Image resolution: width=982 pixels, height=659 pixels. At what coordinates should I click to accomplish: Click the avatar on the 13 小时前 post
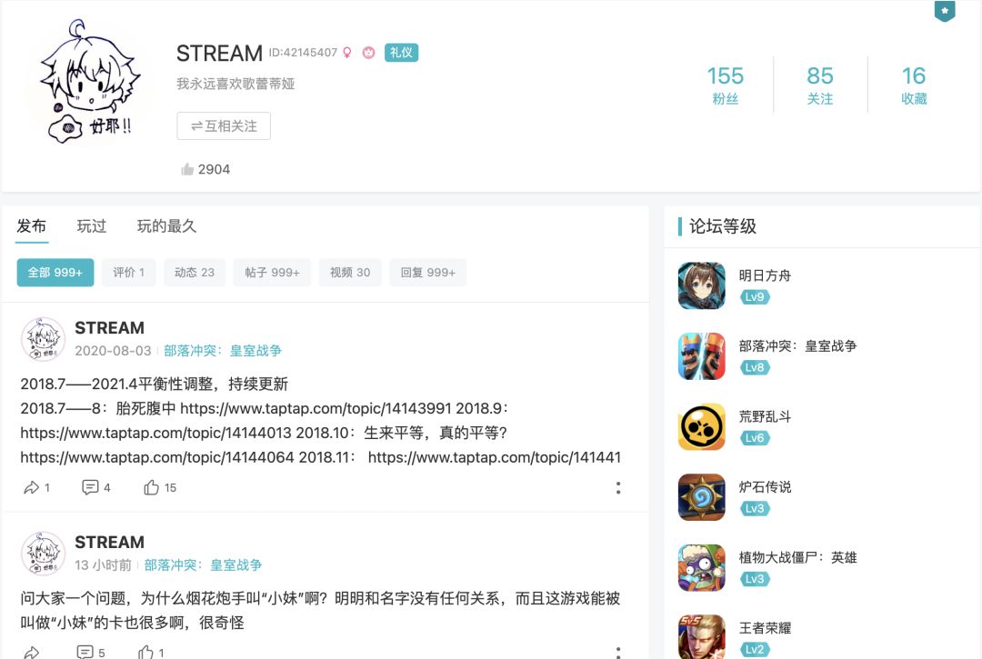(43, 554)
